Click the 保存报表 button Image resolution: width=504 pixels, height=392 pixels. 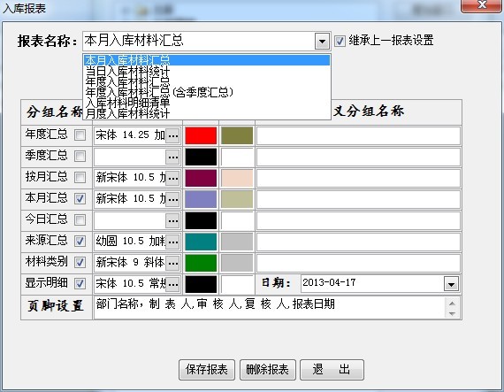(207, 370)
